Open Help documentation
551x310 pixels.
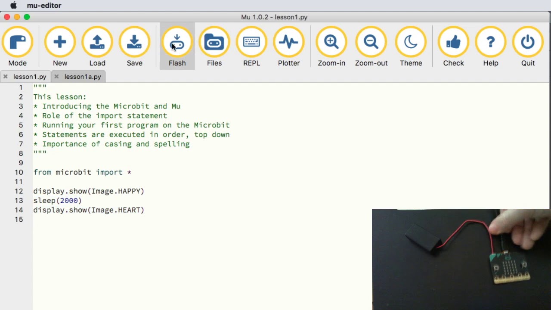(491, 46)
